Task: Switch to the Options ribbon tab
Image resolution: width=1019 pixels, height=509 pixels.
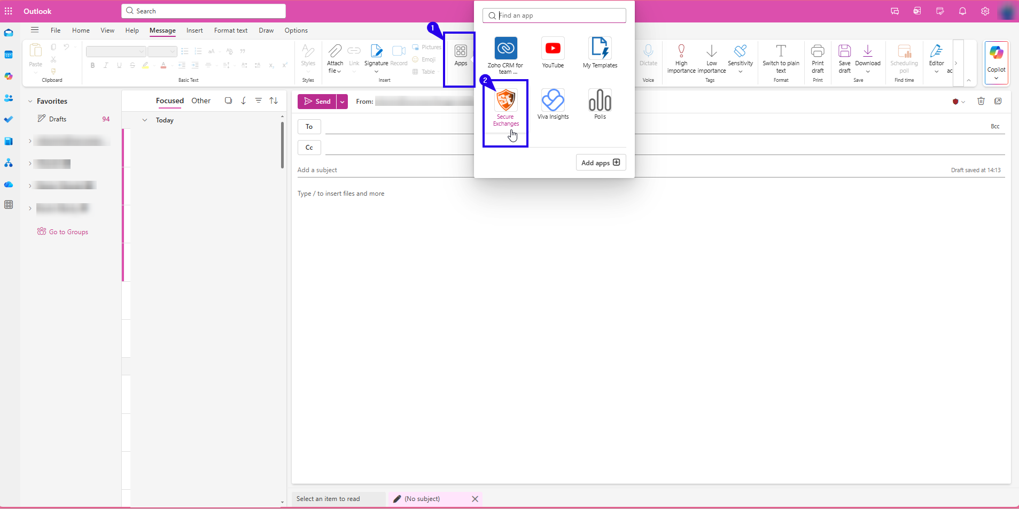Action: click(296, 30)
